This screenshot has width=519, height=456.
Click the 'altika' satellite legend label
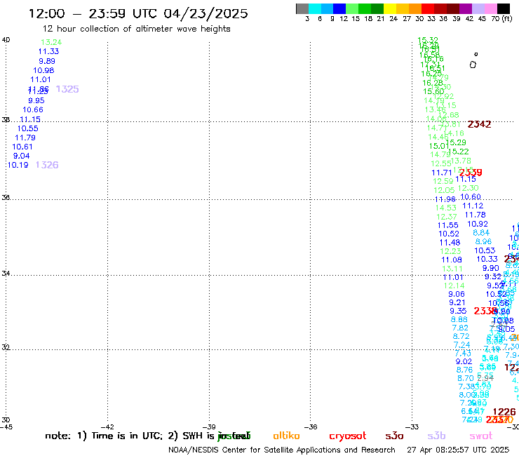pyautogui.click(x=286, y=436)
